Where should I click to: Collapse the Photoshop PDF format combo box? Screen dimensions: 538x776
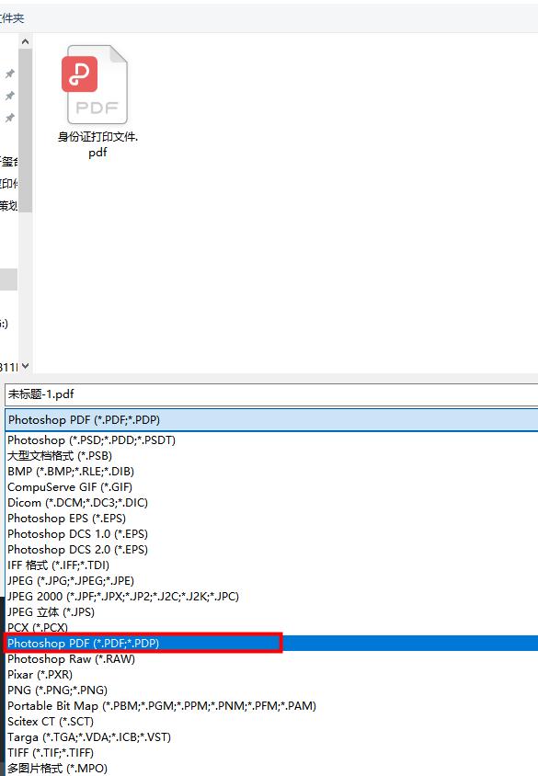271,419
